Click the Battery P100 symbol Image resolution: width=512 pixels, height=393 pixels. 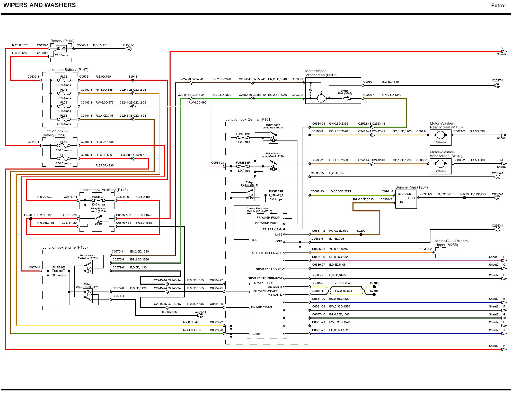tap(61, 49)
